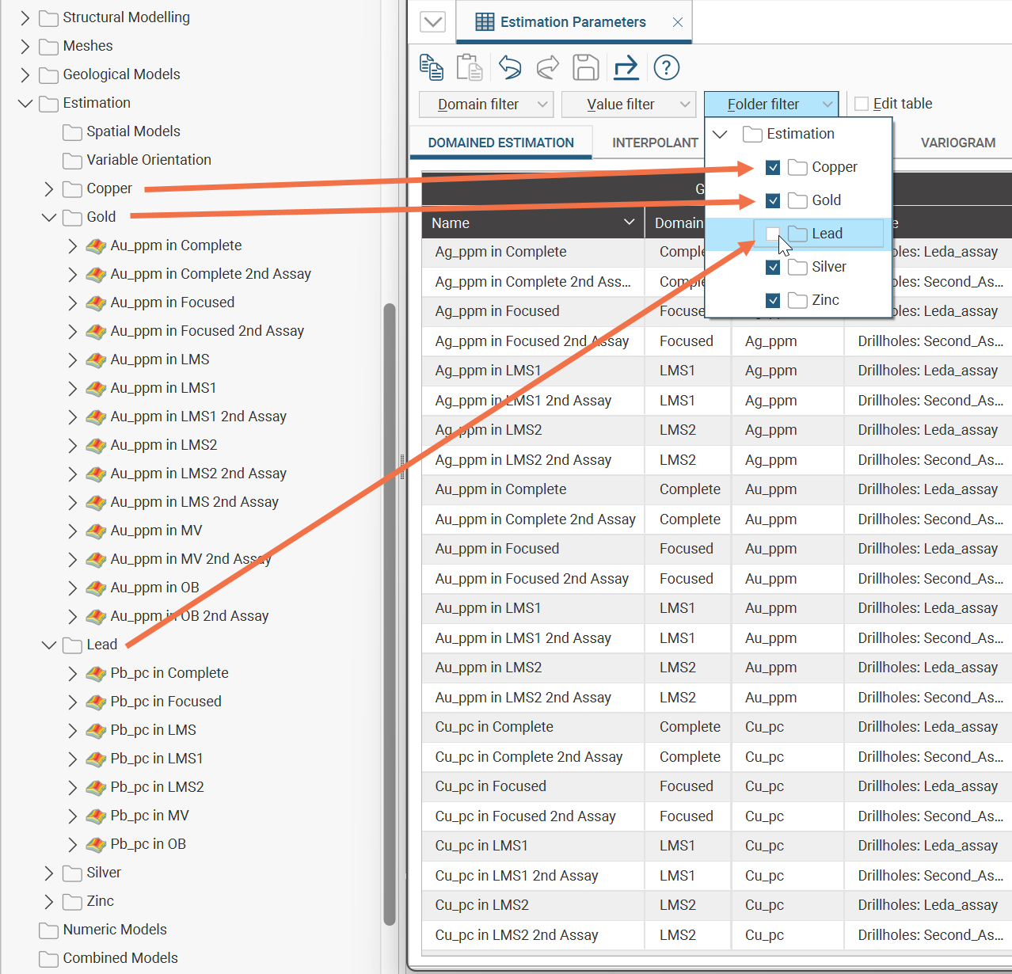Expand the Copper folder in project tree
Viewport: 1012px width, 974px height.
[49, 188]
